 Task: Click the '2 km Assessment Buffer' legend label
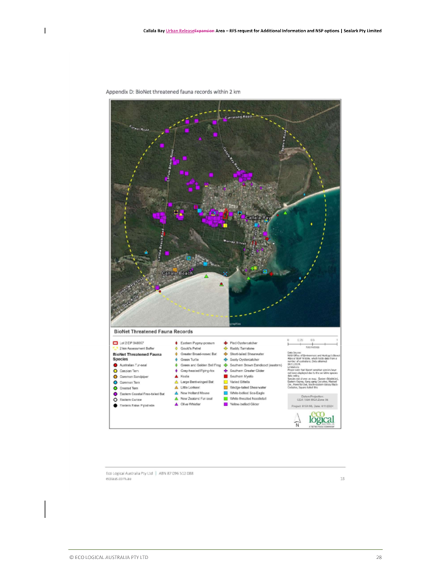click(137, 349)
